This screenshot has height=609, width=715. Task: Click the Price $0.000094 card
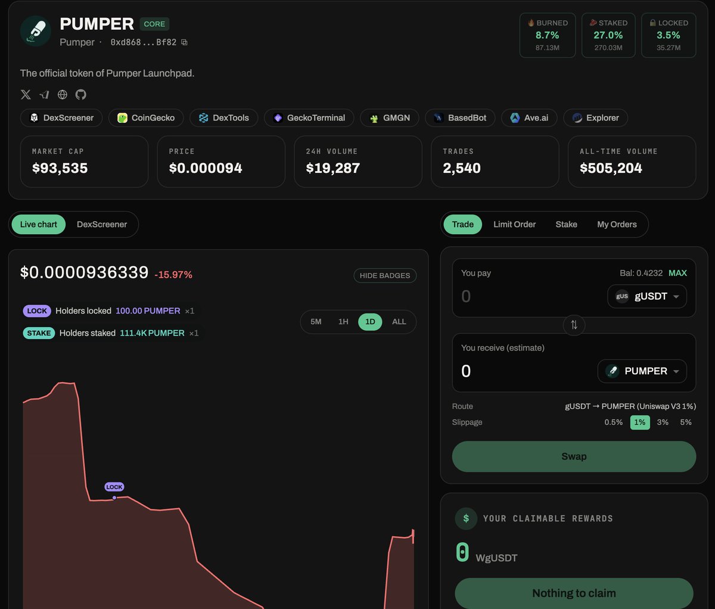pyautogui.click(x=221, y=161)
